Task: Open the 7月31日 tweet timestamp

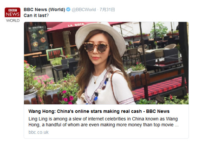Action: tap(107, 10)
